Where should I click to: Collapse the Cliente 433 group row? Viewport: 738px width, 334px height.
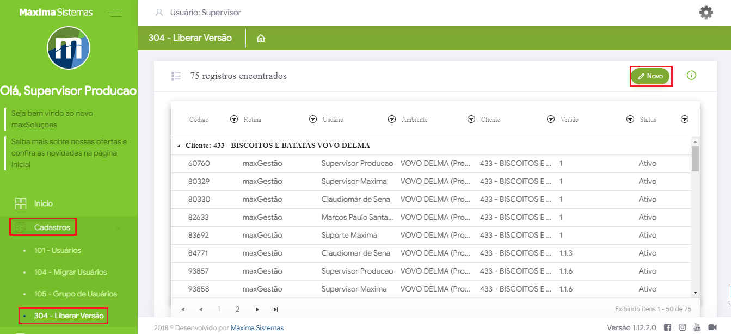pyautogui.click(x=179, y=146)
